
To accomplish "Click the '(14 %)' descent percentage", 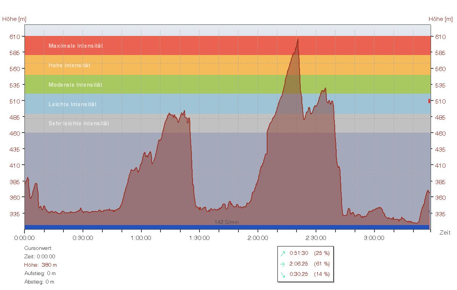I will point(322,274).
